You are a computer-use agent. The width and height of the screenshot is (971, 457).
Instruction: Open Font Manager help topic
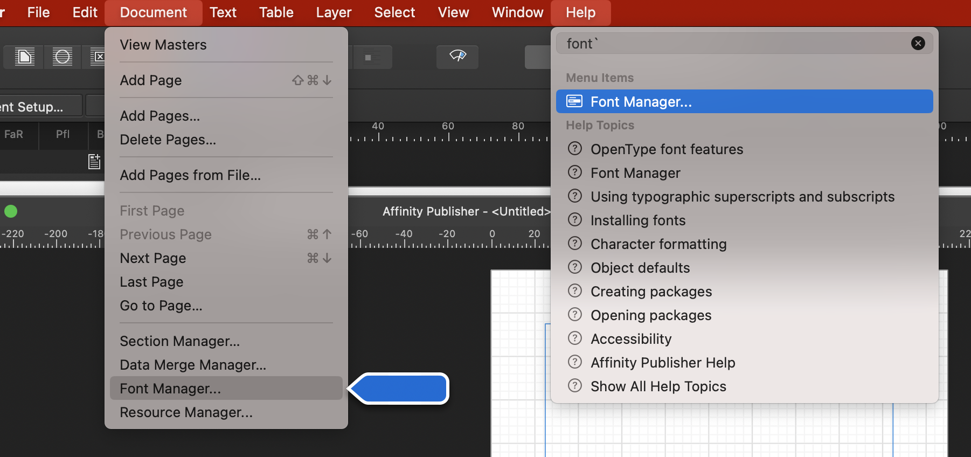pos(745,173)
